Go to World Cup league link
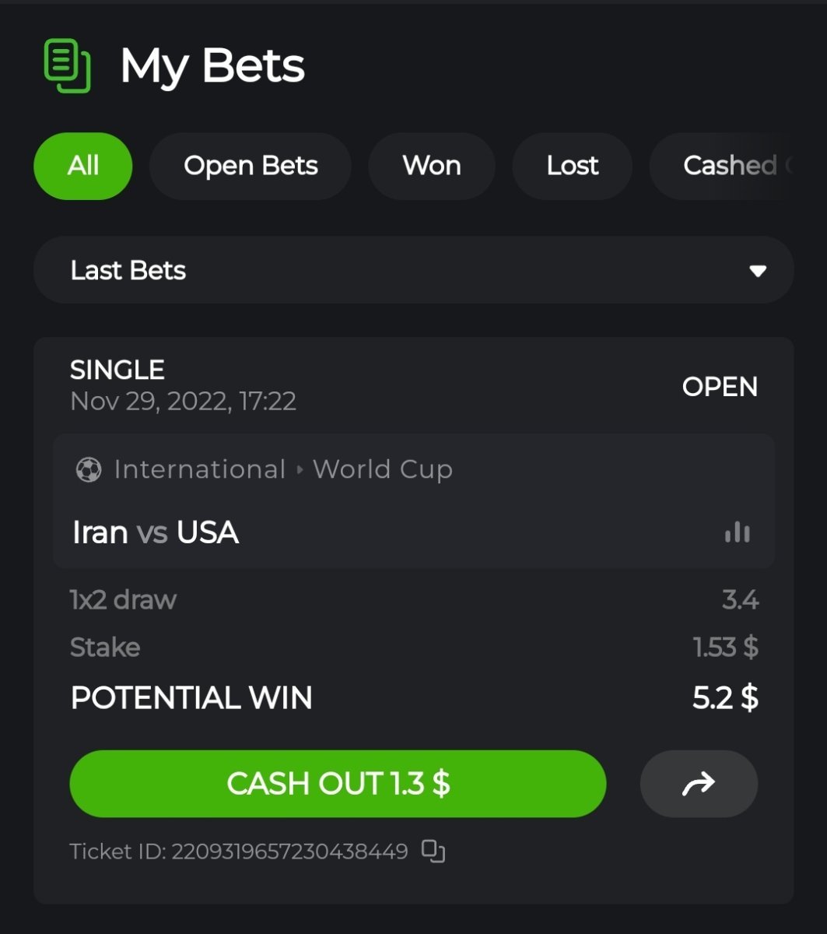 coord(383,470)
